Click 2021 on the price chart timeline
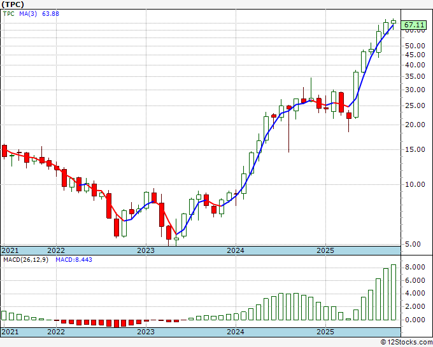This screenshot has height=347, width=433. pos(10,250)
